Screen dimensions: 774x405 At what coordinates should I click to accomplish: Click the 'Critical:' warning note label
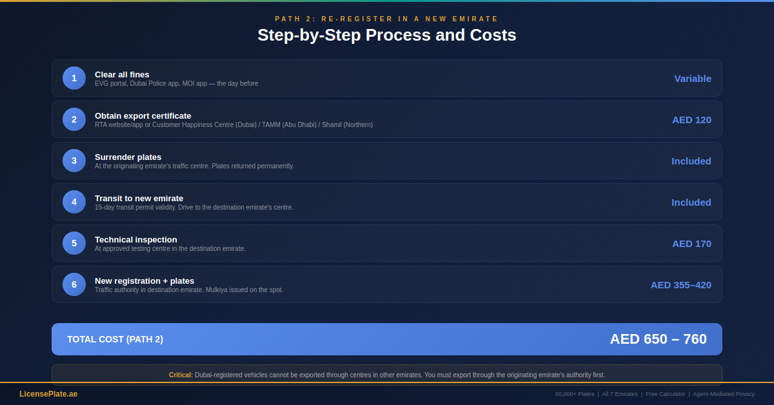point(181,375)
